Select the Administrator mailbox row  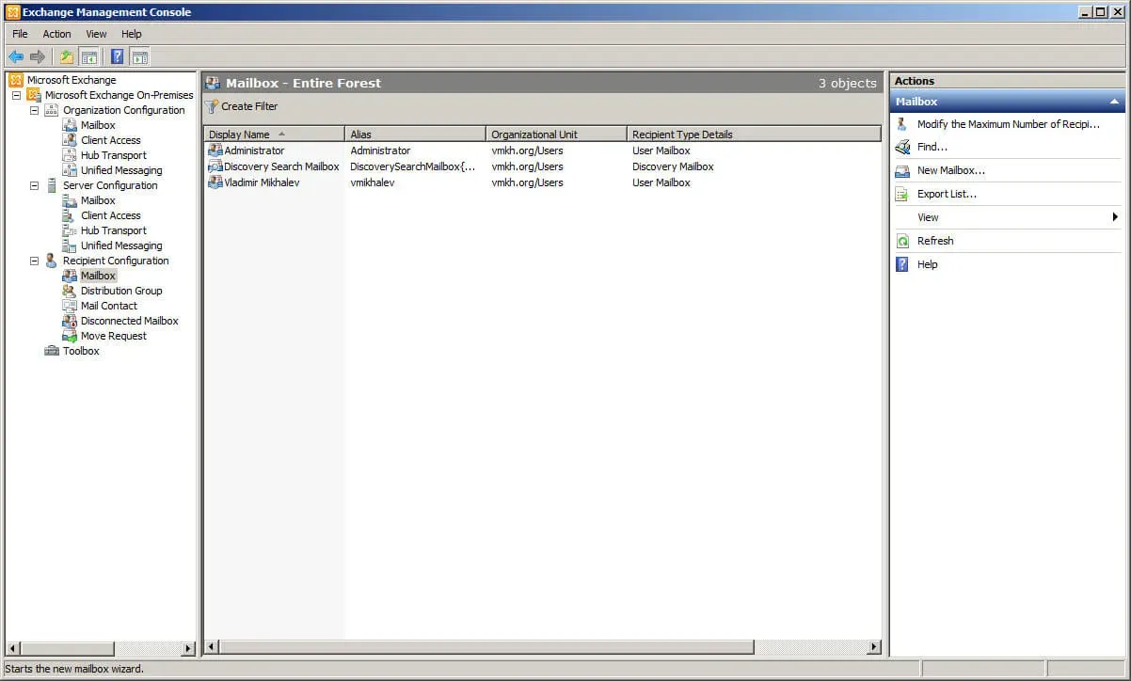click(x=542, y=150)
